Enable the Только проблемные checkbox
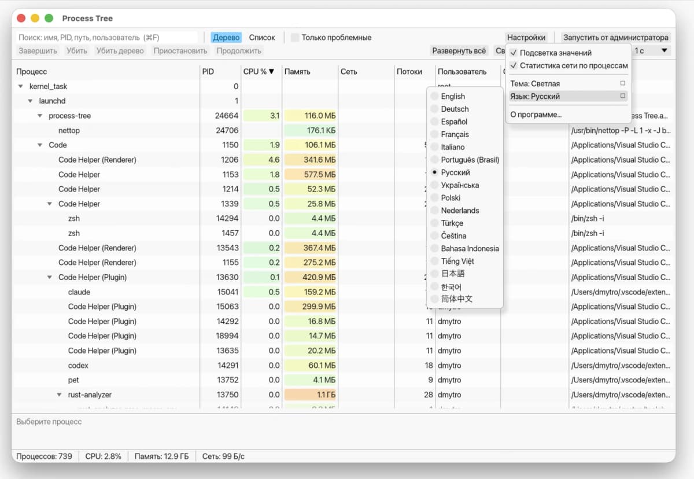This screenshot has width=694, height=479. pyautogui.click(x=295, y=38)
